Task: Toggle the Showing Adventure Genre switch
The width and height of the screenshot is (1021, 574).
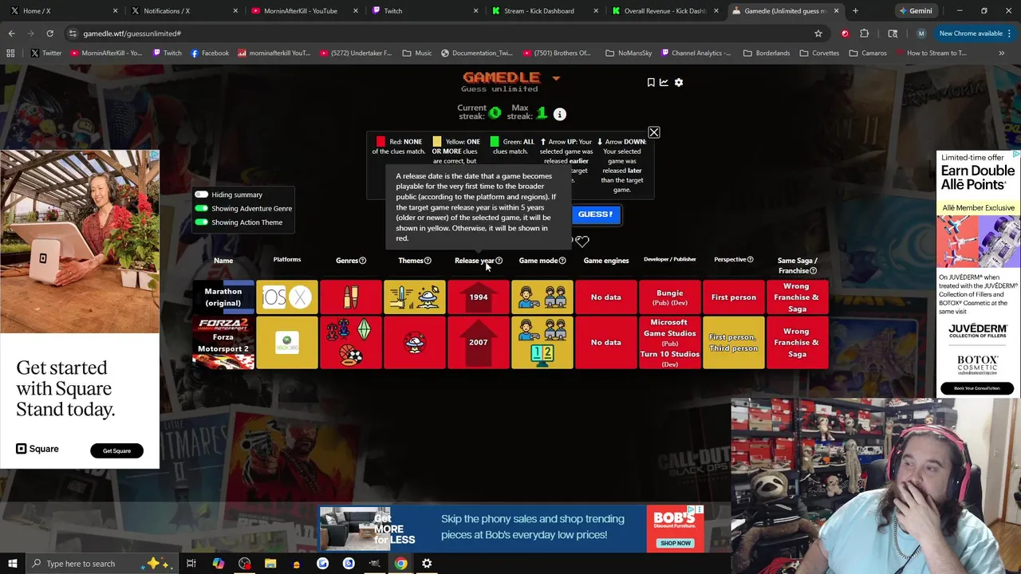Action: 201,209
